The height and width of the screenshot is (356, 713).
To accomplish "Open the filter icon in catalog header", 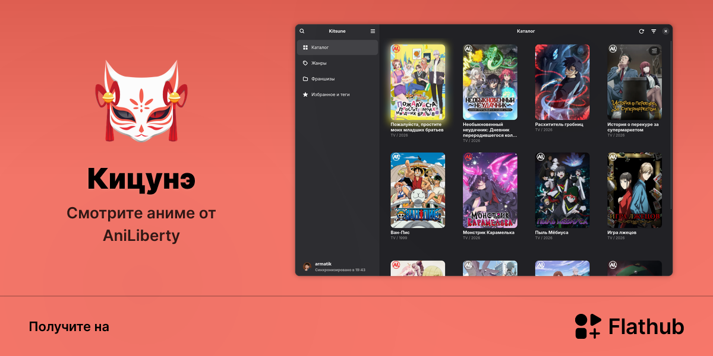I will (654, 31).
